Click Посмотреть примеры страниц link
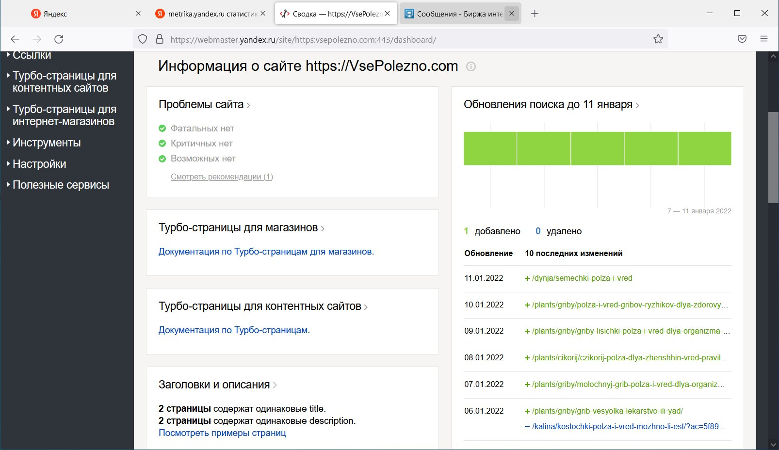The width and height of the screenshot is (779, 450). click(222, 433)
